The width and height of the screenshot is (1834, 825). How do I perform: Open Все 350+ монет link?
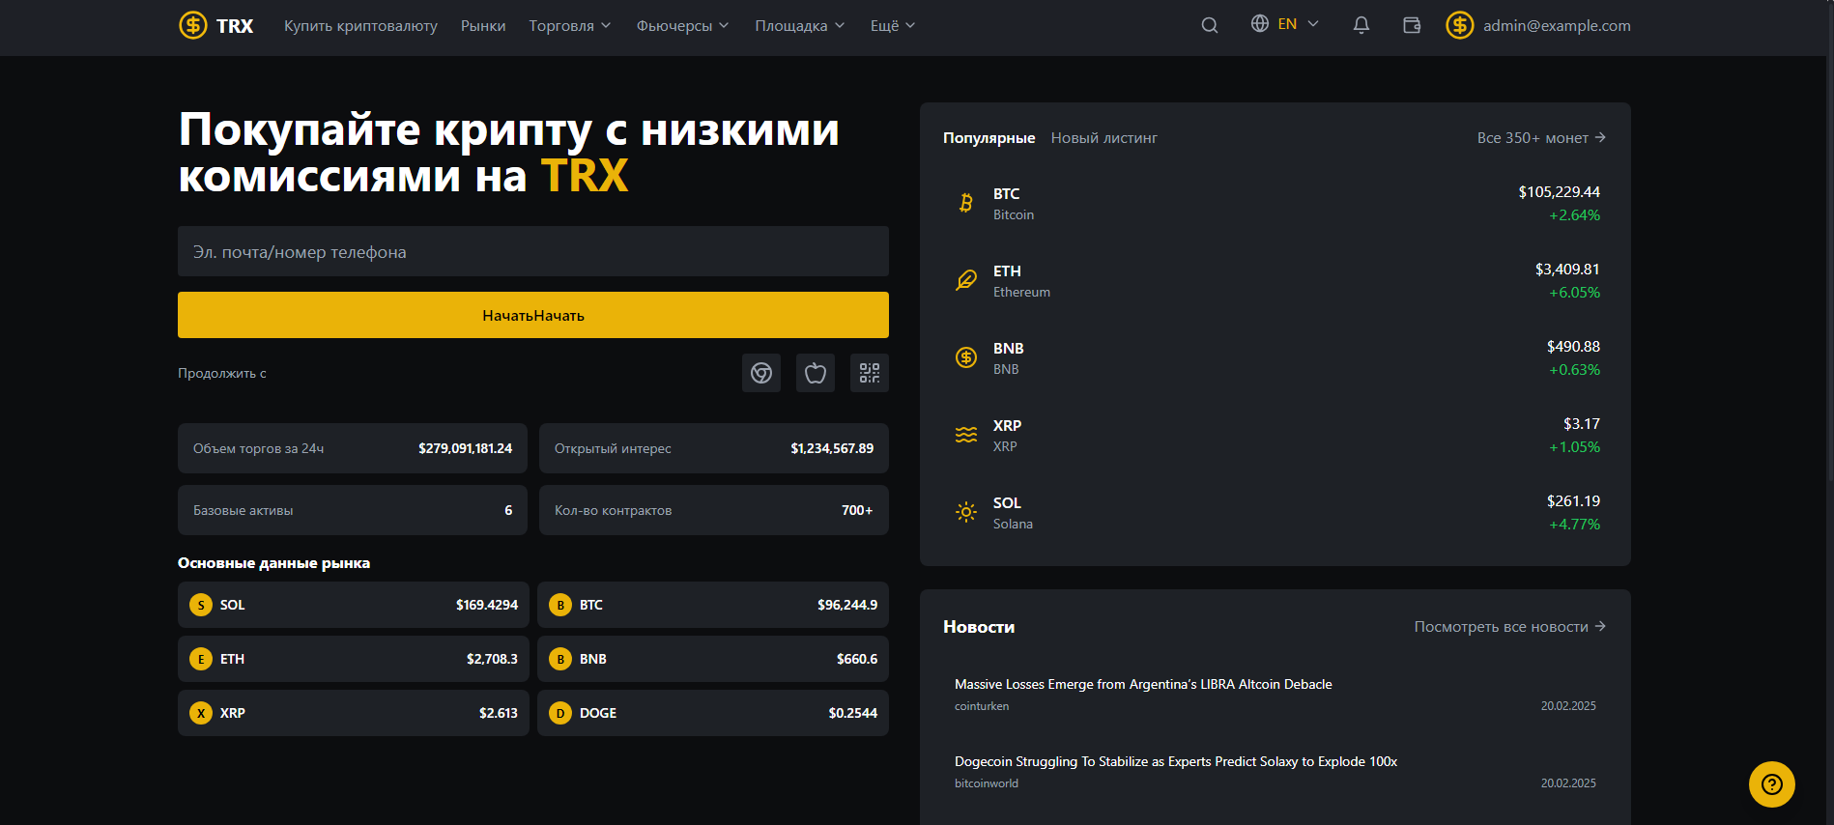[1540, 138]
